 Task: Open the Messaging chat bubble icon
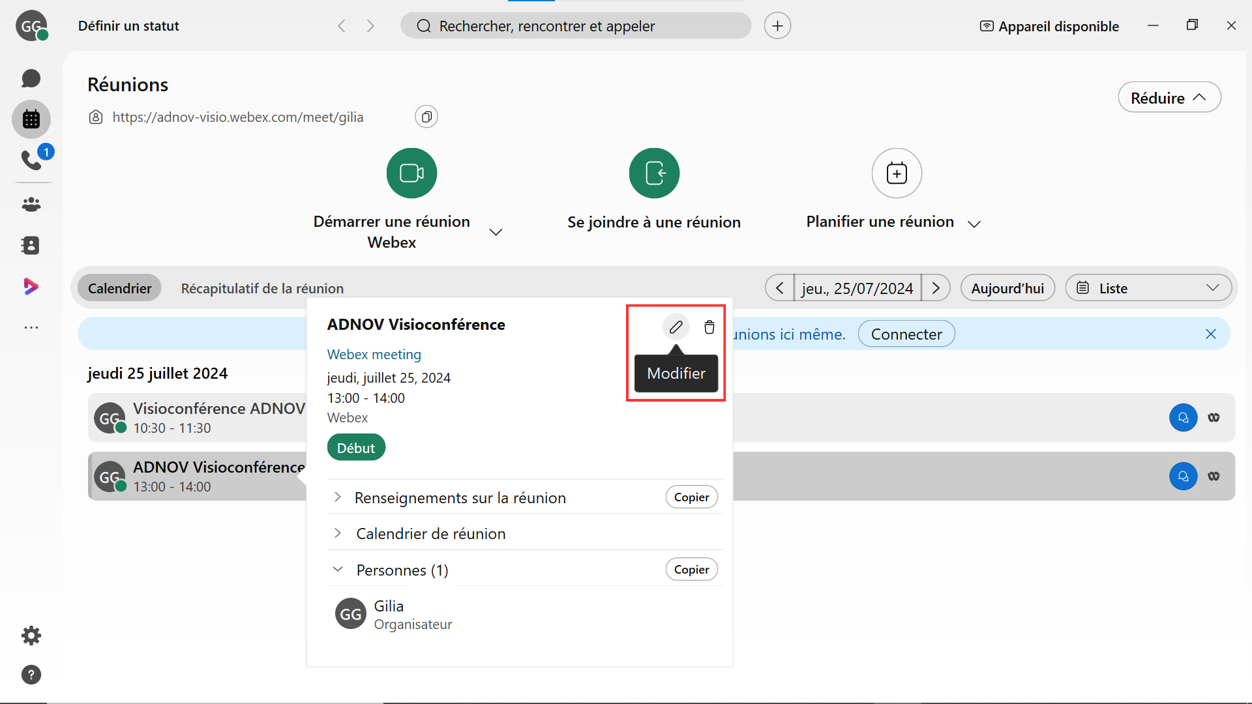click(31, 79)
